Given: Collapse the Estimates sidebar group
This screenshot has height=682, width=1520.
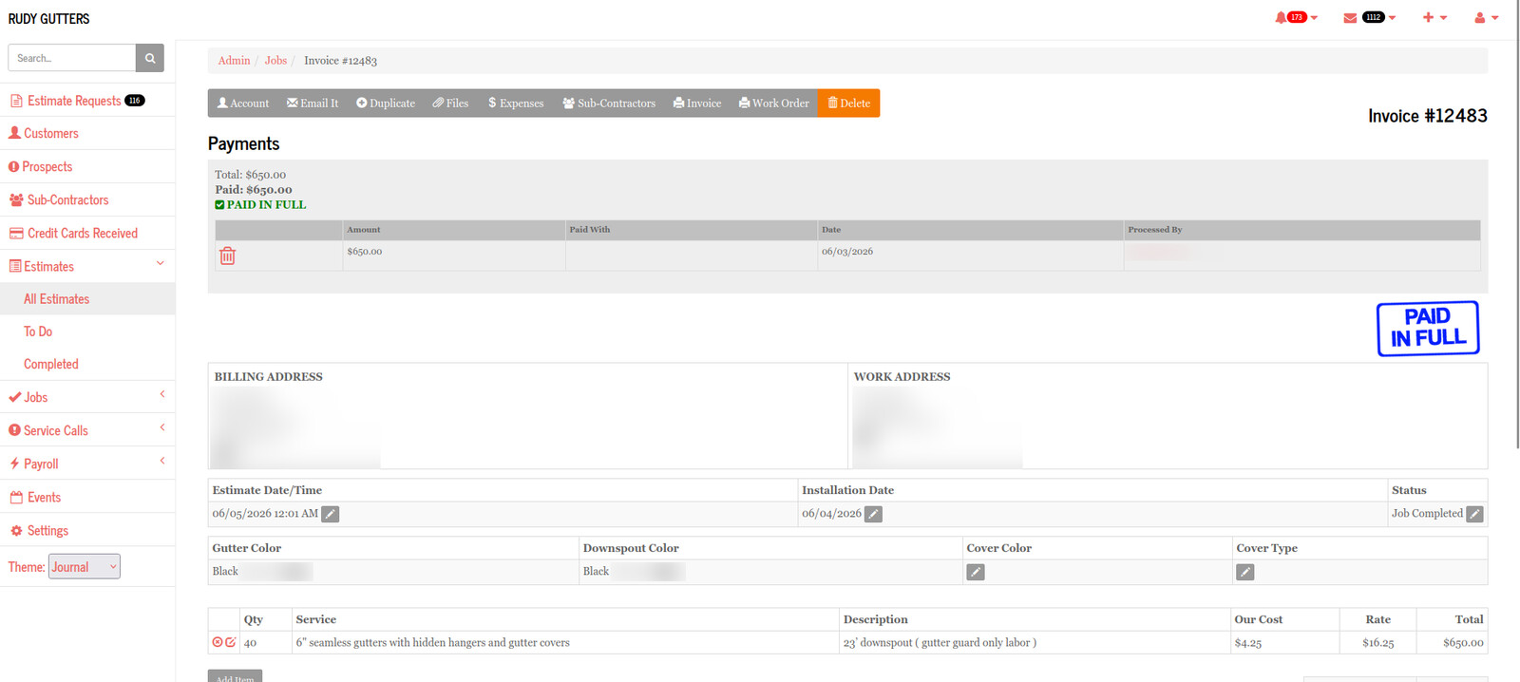Looking at the screenshot, I should point(87,266).
